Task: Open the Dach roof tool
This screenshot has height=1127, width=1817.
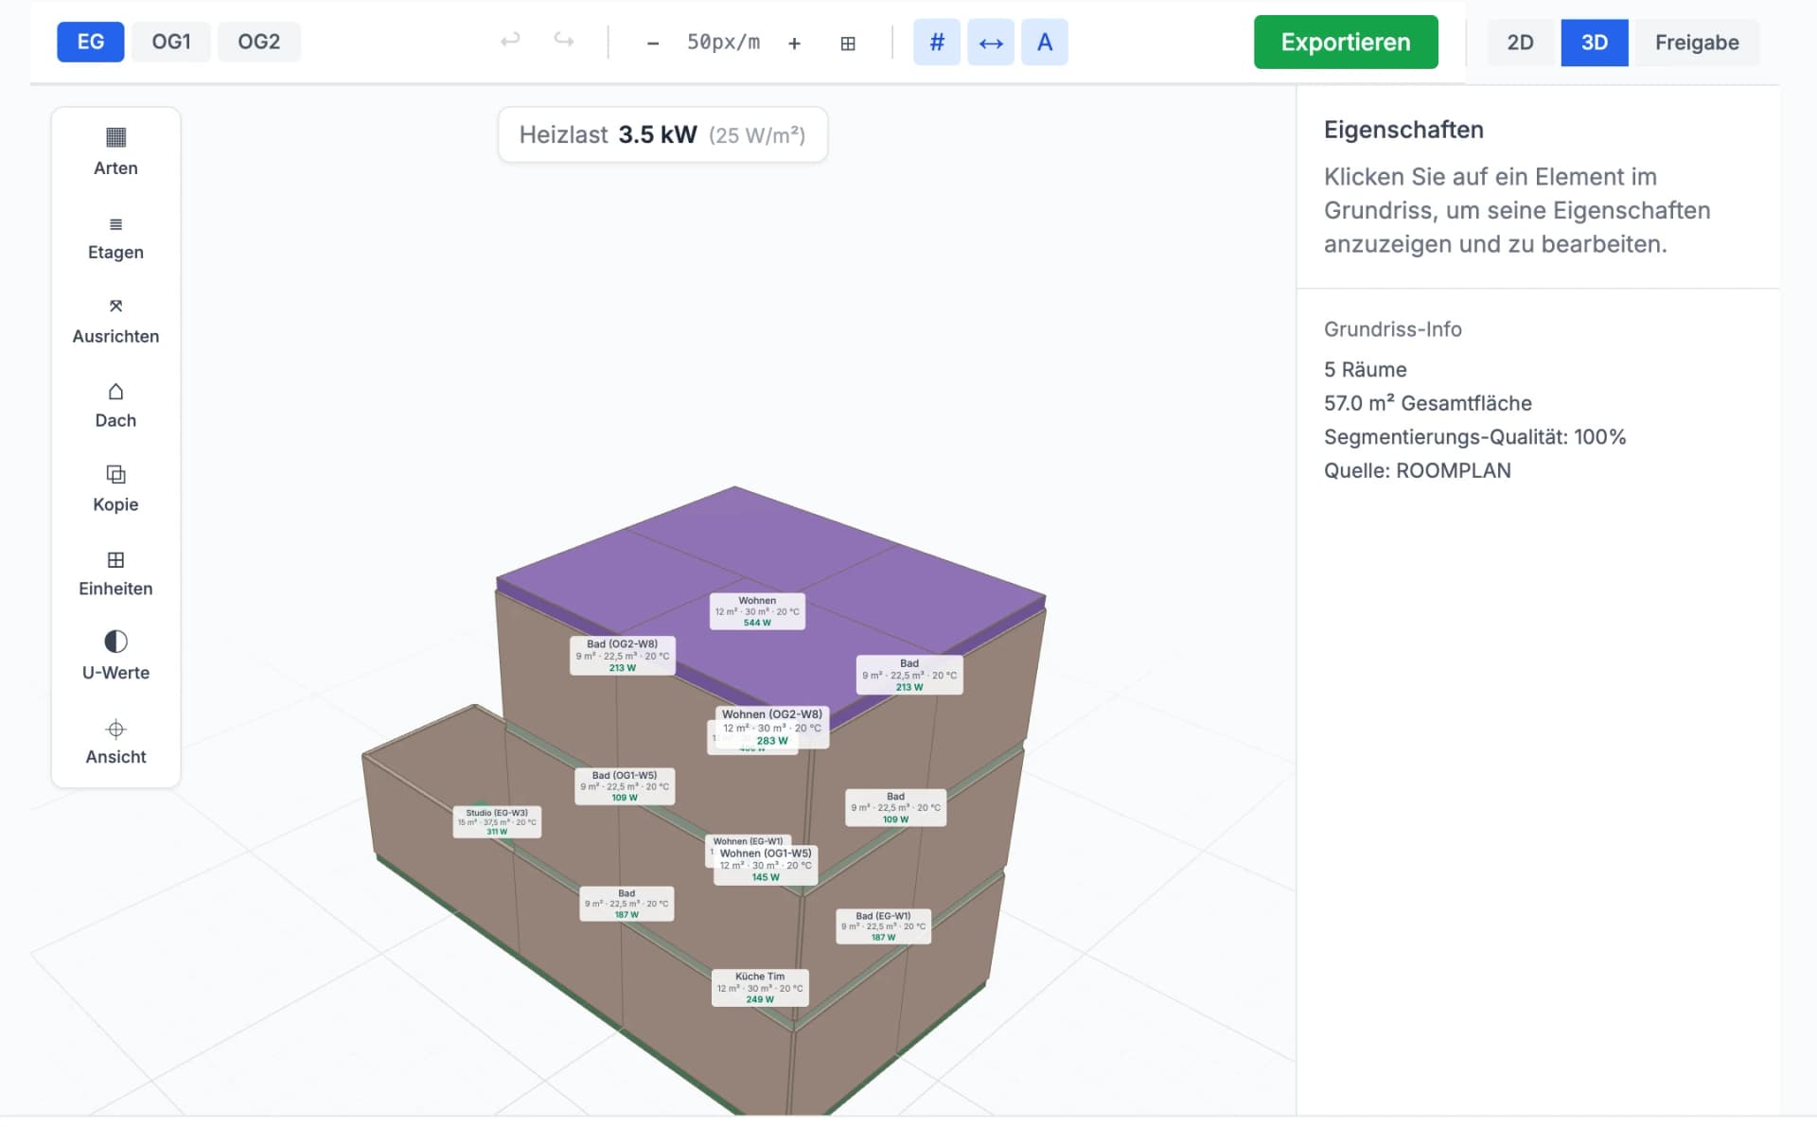Action: [115, 405]
